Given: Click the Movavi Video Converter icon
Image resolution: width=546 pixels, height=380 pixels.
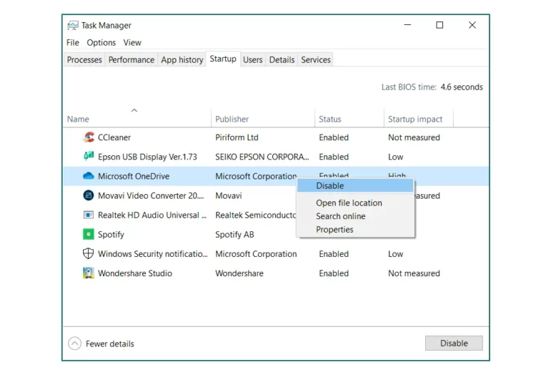Looking at the screenshot, I should [x=88, y=195].
